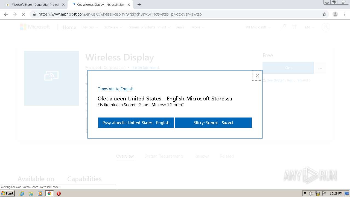Image resolution: width=350 pixels, height=197 pixels.
Task: Click the Get app button
Action: tap(288, 68)
